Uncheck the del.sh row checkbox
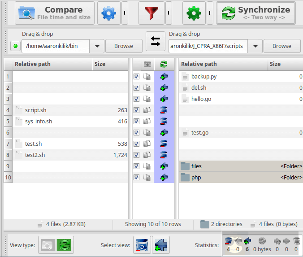 [136, 88]
